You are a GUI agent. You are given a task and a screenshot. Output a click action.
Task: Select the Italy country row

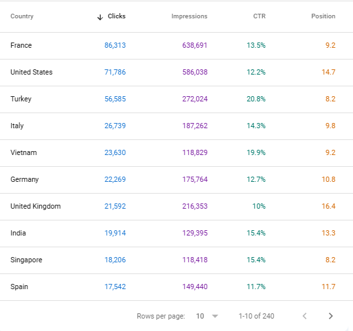[176, 126]
